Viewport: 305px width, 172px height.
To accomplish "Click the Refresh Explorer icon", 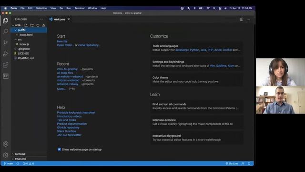I will pyautogui.click(x=38, y=25).
